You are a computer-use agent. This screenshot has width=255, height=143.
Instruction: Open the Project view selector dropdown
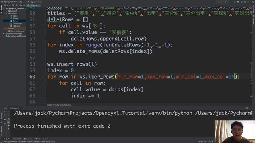tap(7, 5)
